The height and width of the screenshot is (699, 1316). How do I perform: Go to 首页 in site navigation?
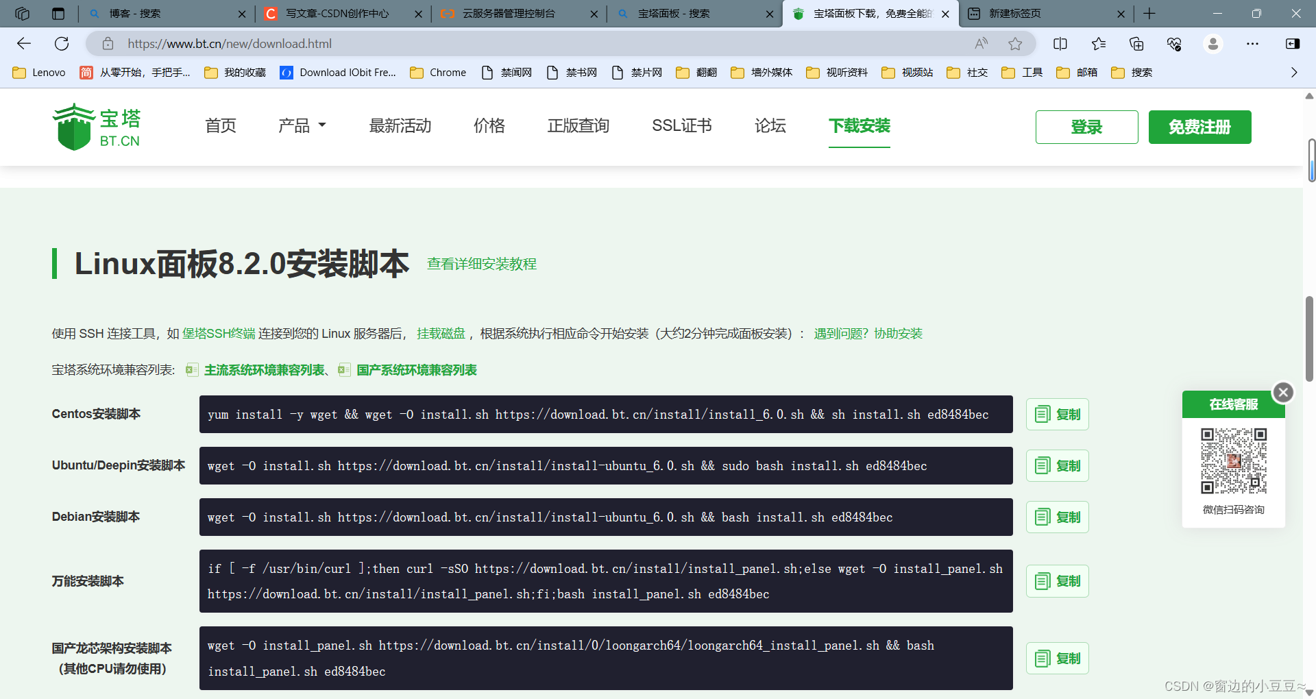point(221,126)
